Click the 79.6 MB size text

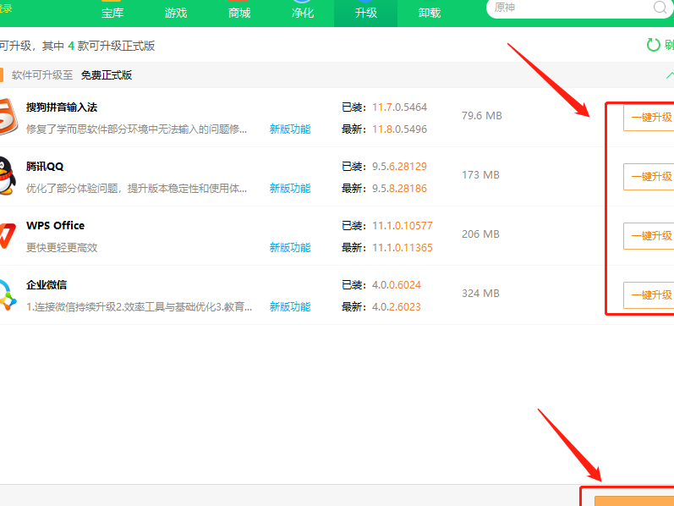click(x=482, y=116)
